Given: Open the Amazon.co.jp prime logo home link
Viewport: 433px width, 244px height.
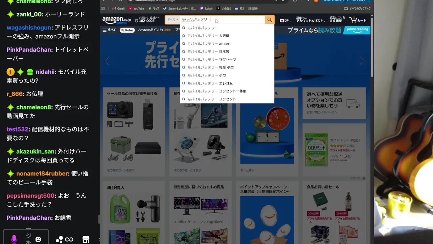Looking at the screenshot, I should pos(116,21).
